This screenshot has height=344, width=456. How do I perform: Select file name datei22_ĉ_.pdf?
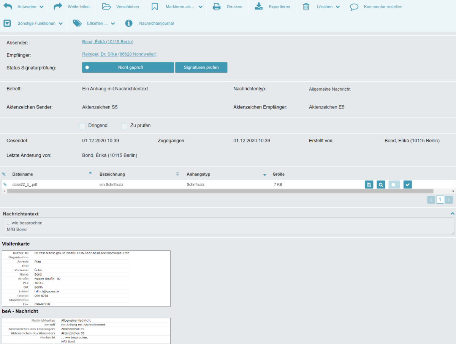click(25, 185)
